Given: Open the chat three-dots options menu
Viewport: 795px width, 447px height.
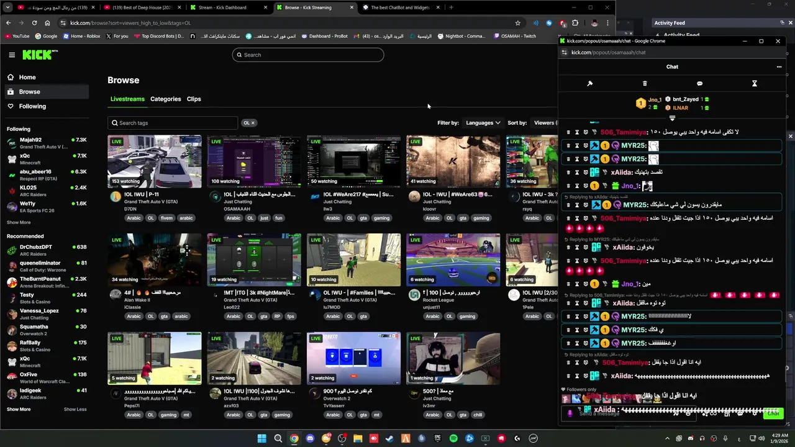Looking at the screenshot, I should click(x=779, y=67).
